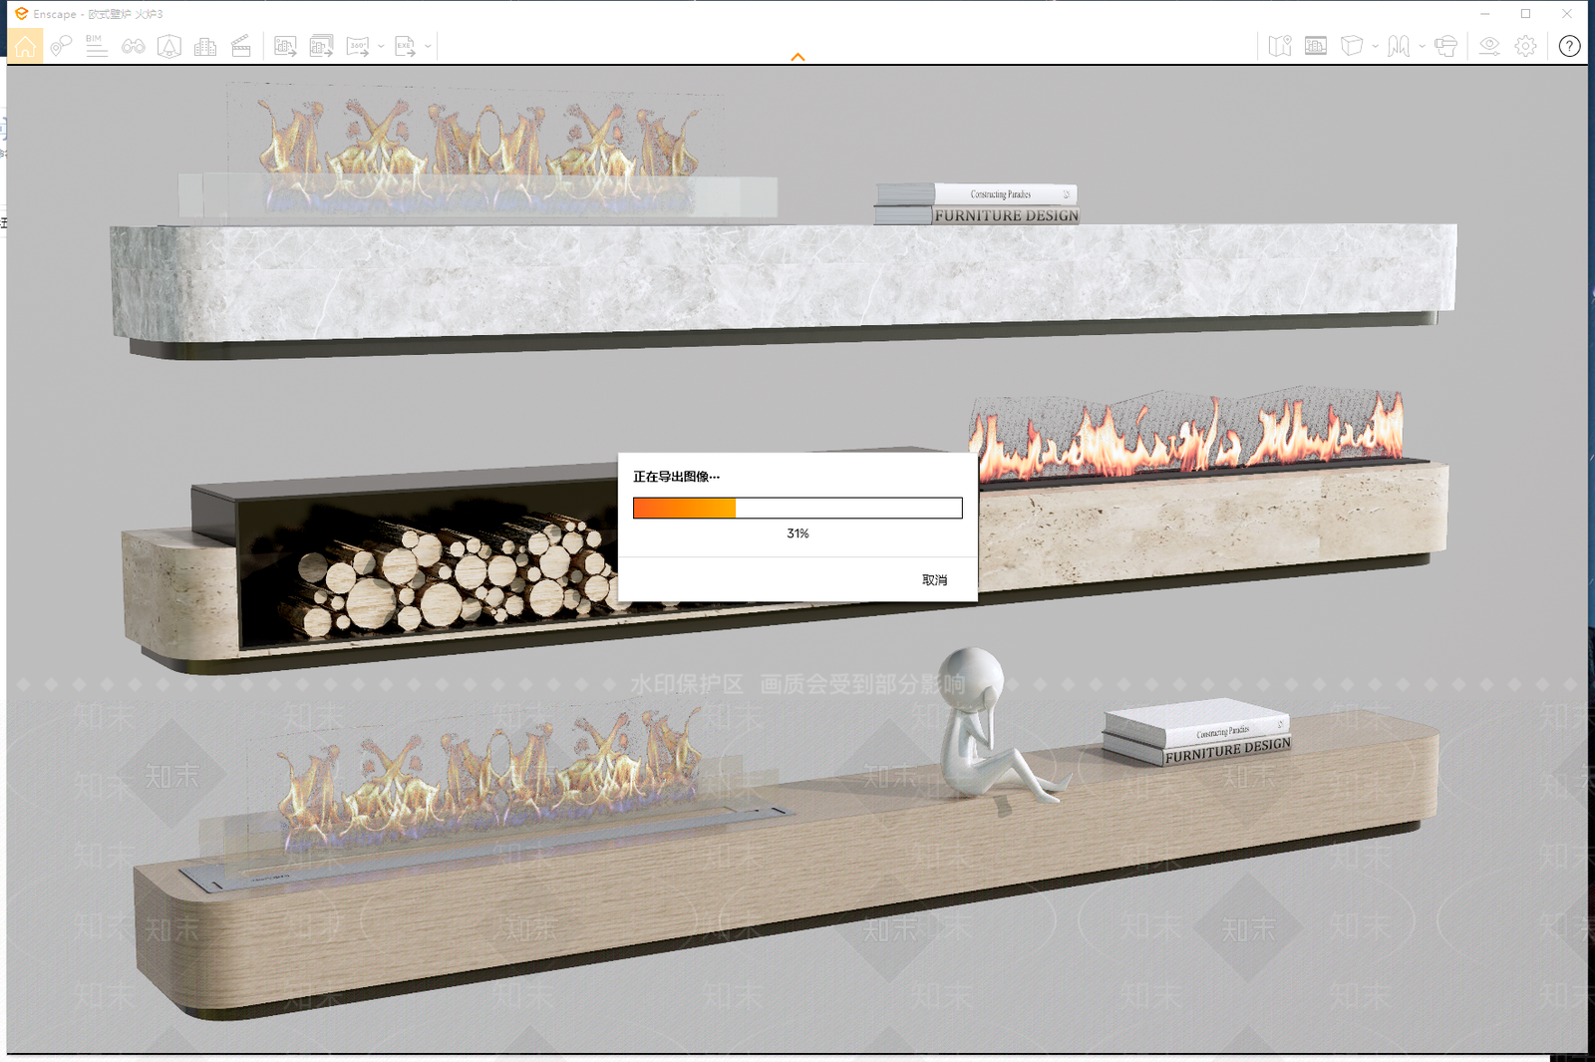The width and height of the screenshot is (1595, 1062).
Task: Toggle the VR headset mode
Action: click(1445, 46)
